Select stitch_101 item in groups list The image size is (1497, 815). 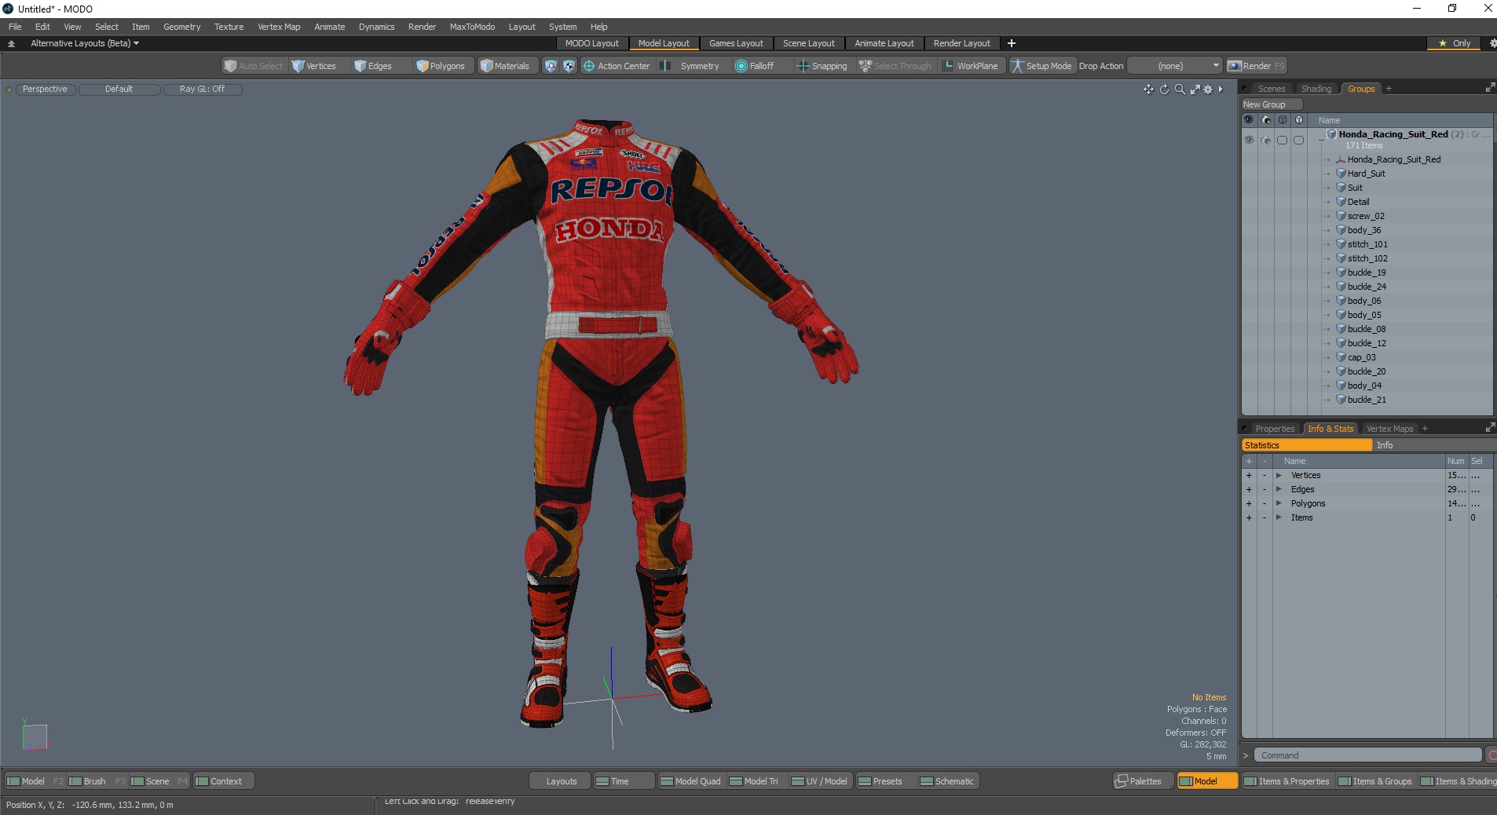(x=1367, y=244)
